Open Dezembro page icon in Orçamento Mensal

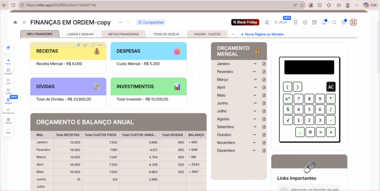264,151
